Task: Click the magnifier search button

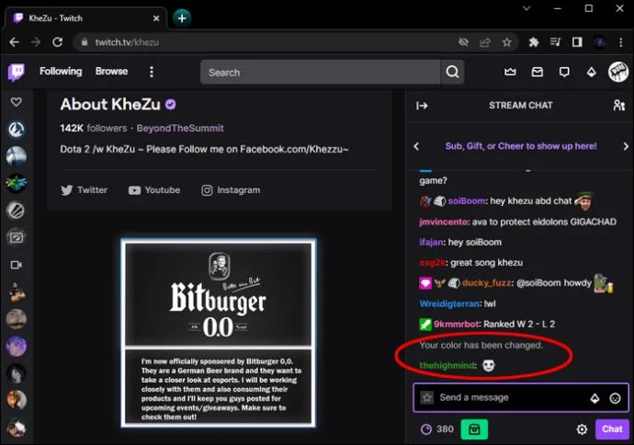Action: click(x=452, y=73)
